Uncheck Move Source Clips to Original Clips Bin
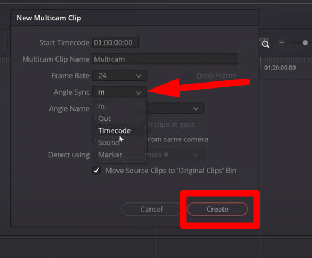Viewport: 312px width, 258px height. pos(97,171)
